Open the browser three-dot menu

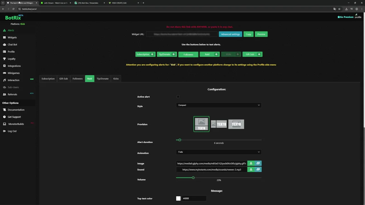(x=361, y=9)
